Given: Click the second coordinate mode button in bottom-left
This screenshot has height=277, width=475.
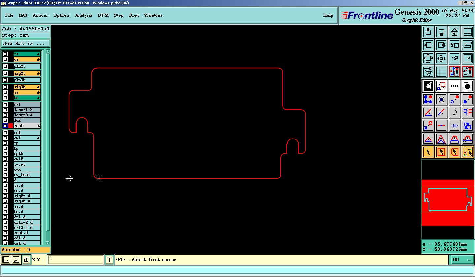Looking at the screenshot, I should (16, 260).
